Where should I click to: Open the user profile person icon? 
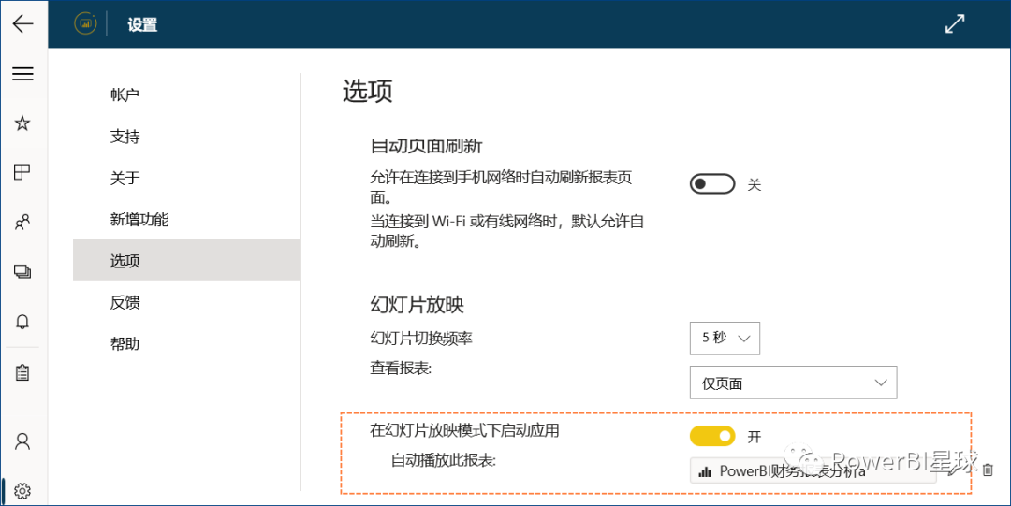point(22,441)
